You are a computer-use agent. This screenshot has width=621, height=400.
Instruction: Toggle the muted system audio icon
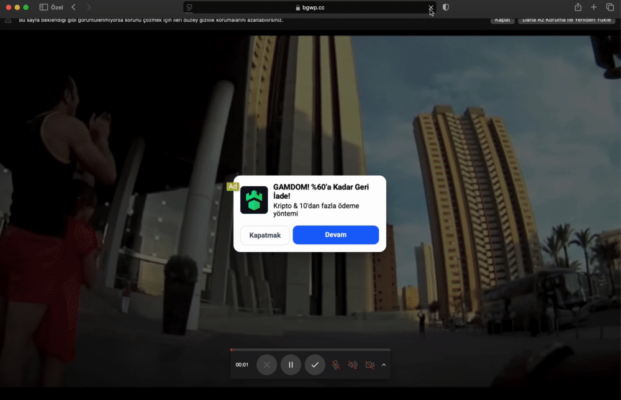(x=353, y=365)
